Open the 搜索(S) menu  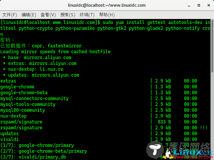click(68, 15)
